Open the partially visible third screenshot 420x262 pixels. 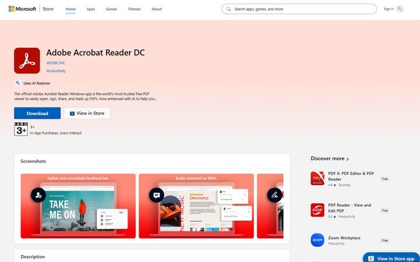coord(270,206)
